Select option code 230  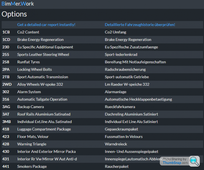tap(6, 47)
